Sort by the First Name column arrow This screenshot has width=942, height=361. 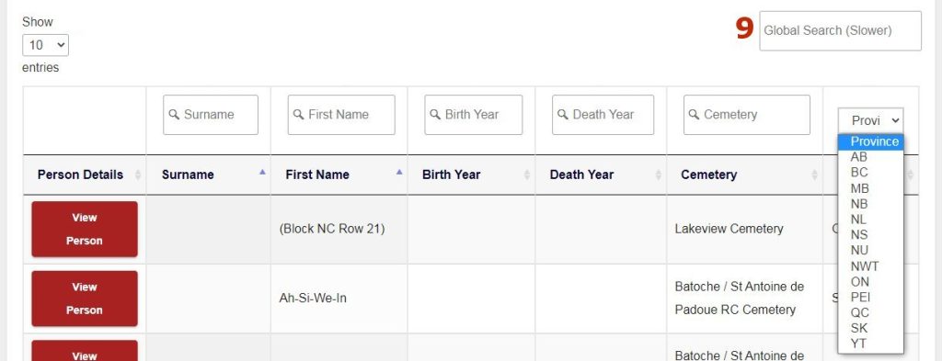(x=399, y=172)
